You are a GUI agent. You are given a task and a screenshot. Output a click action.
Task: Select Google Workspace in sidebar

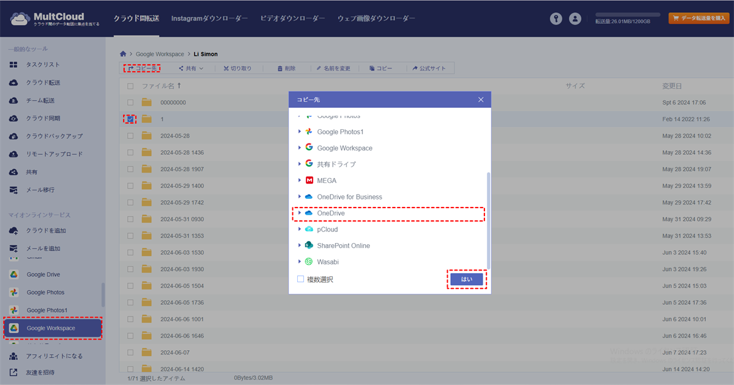coord(53,328)
